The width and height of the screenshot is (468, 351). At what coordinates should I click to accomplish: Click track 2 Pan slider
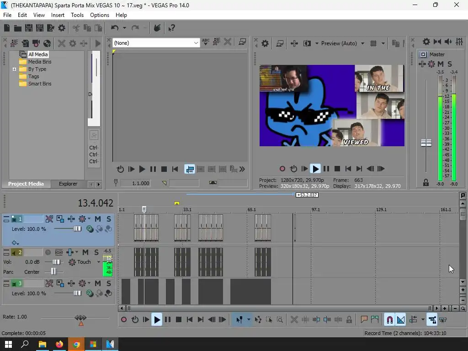[53, 271]
